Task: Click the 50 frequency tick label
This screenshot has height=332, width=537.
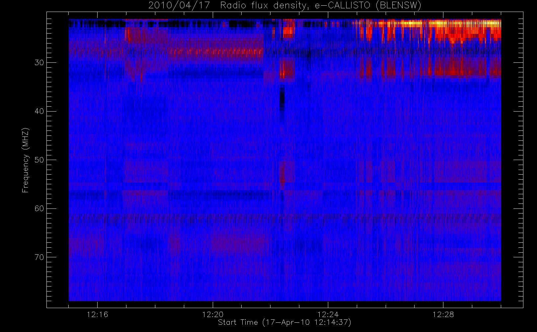Action: pyautogui.click(x=39, y=160)
